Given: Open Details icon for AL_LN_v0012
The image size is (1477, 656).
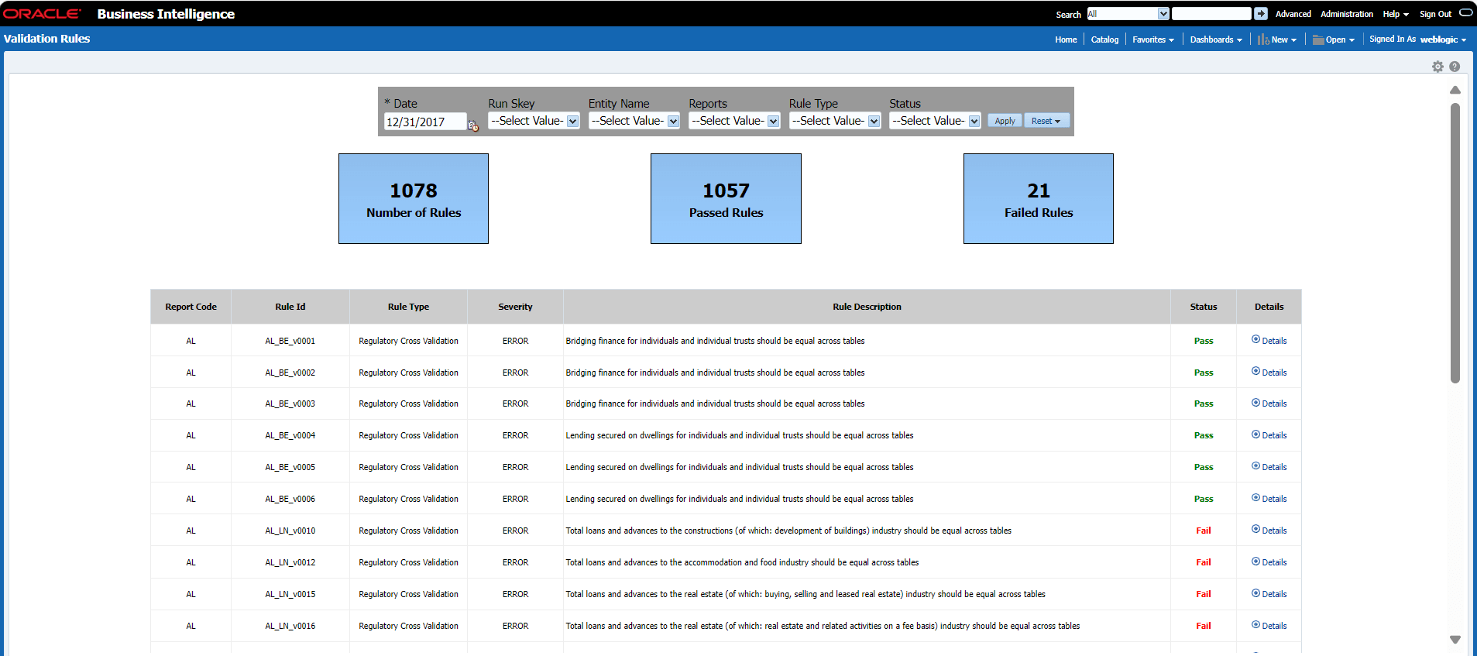Looking at the screenshot, I should point(1255,561).
